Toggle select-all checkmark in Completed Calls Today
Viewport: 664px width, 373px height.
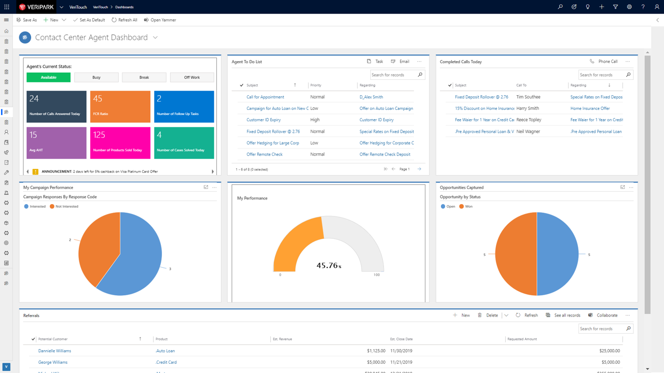pos(450,85)
